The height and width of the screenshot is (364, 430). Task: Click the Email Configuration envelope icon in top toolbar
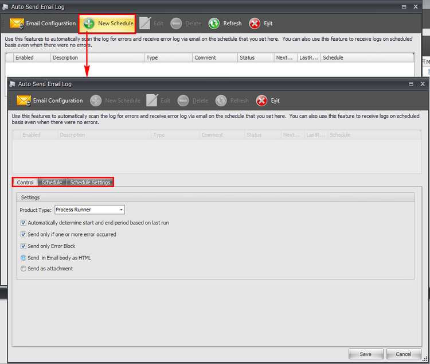[x=17, y=24]
